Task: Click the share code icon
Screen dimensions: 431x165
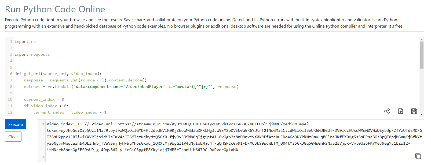Action: 387,111
